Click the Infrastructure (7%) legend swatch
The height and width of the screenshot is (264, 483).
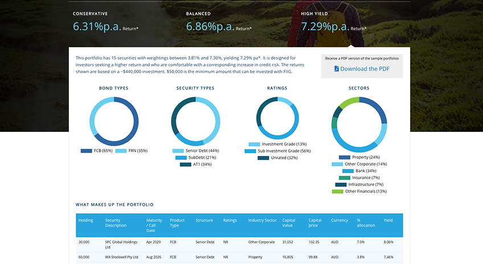[341, 184]
